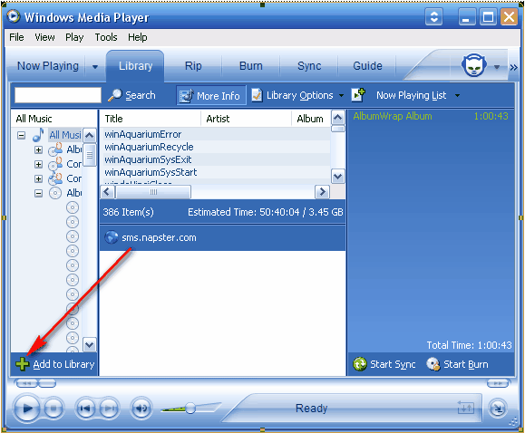The width and height of the screenshot is (525, 433).
Task: Switch to skin mode icon at bottom right
Action: point(498,409)
